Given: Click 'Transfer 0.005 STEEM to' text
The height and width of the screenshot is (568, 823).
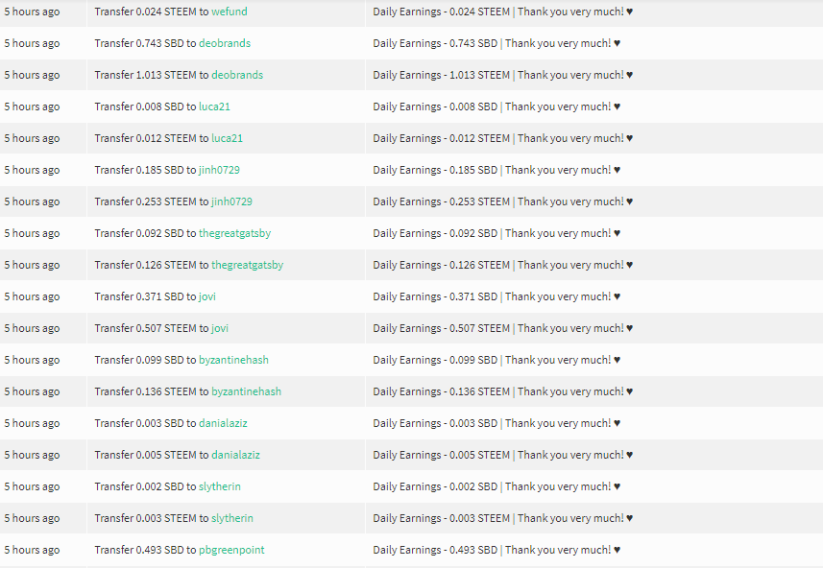Looking at the screenshot, I should click(x=152, y=455).
